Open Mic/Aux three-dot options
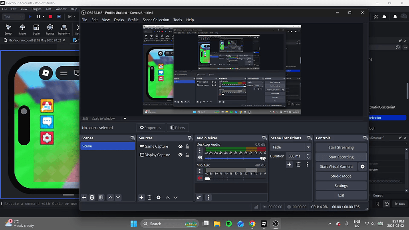Viewport: 409px width, 230px height. point(200,171)
